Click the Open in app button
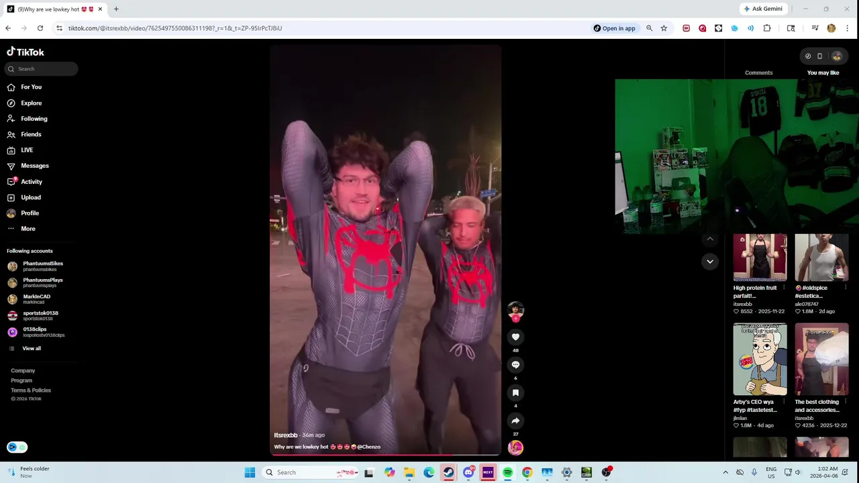 click(x=614, y=28)
